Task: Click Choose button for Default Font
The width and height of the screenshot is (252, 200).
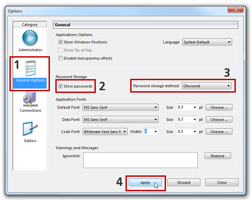Action: coord(219,107)
